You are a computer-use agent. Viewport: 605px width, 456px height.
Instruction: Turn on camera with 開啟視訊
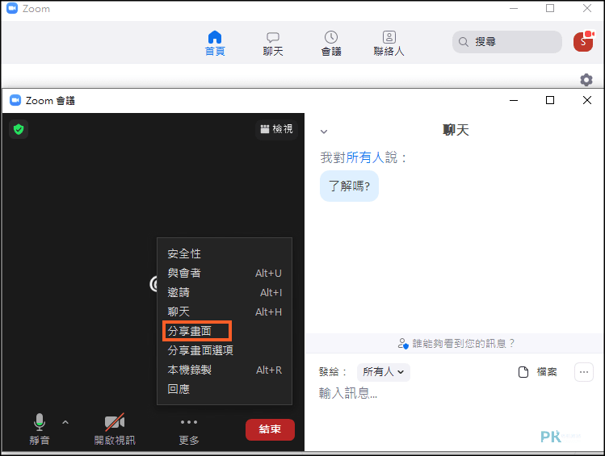pyautogui.click(x=115, y=429)
